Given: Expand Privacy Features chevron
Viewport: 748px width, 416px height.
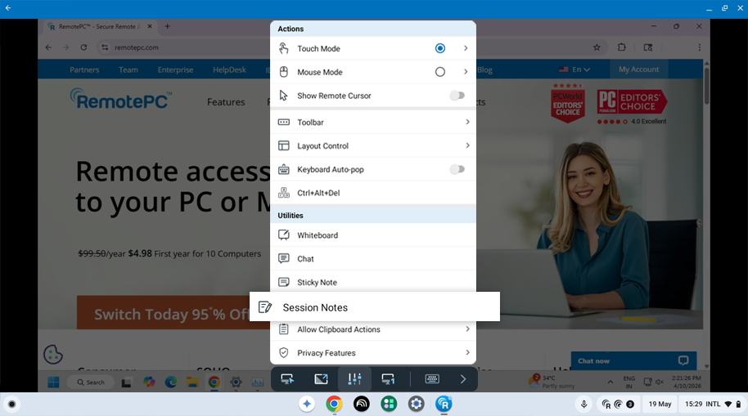Looking at the screenshot, I should [467, 352].
